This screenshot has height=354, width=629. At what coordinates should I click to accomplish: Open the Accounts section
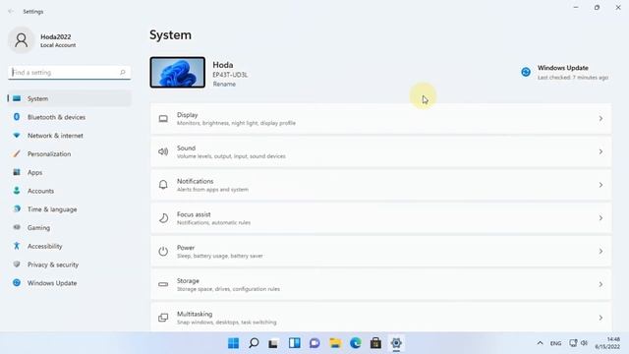tap(70, 191)
